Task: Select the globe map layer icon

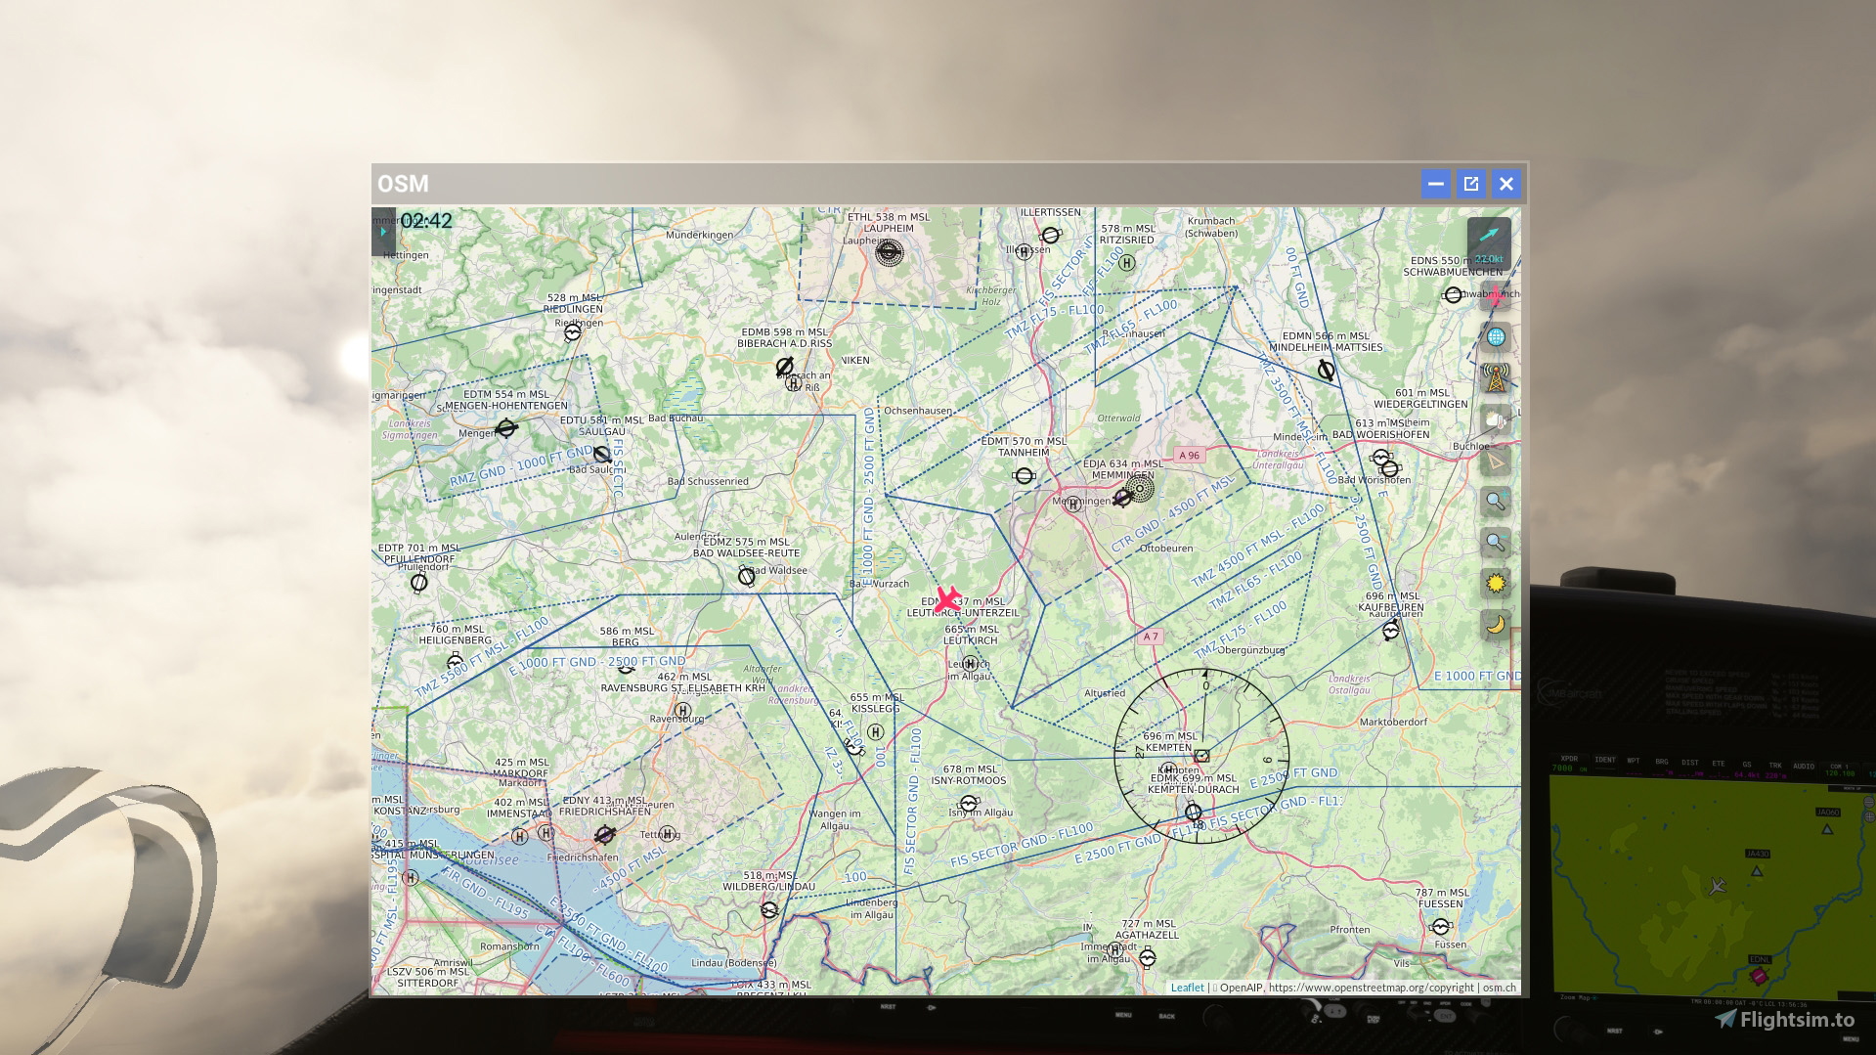Action: [1495, 335]
